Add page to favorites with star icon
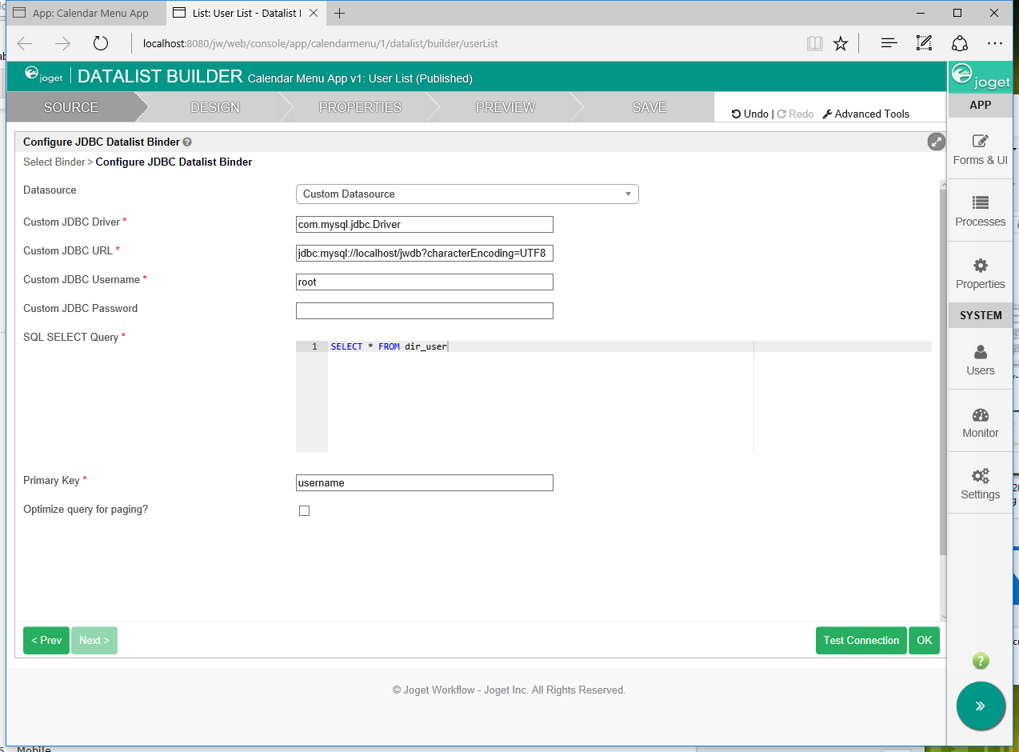1019x752 pixels. pyautogui.click(x=841, y=43)
